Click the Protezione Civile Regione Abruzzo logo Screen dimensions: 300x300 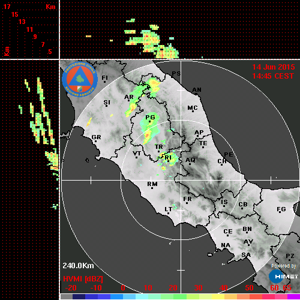coord(80,79)
